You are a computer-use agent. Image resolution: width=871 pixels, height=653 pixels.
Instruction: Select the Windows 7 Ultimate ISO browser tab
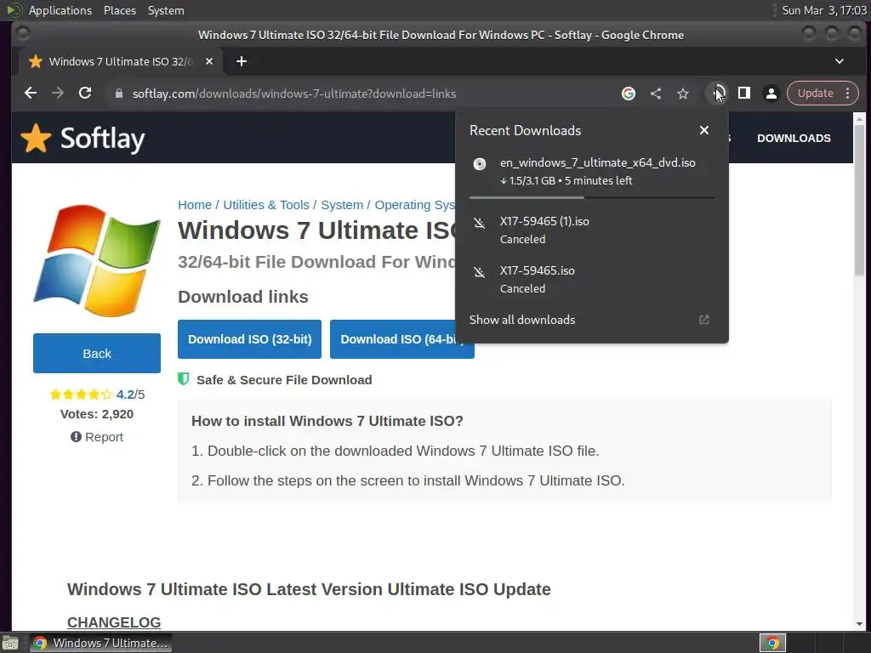pos(121,61)
